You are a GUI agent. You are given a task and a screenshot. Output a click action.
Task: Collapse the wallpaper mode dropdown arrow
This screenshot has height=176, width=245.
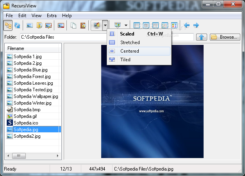(x=106, y=25)
